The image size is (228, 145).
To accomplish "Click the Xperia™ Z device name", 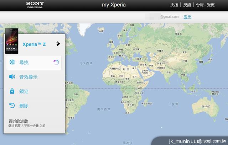I will [x=34, y=44].
